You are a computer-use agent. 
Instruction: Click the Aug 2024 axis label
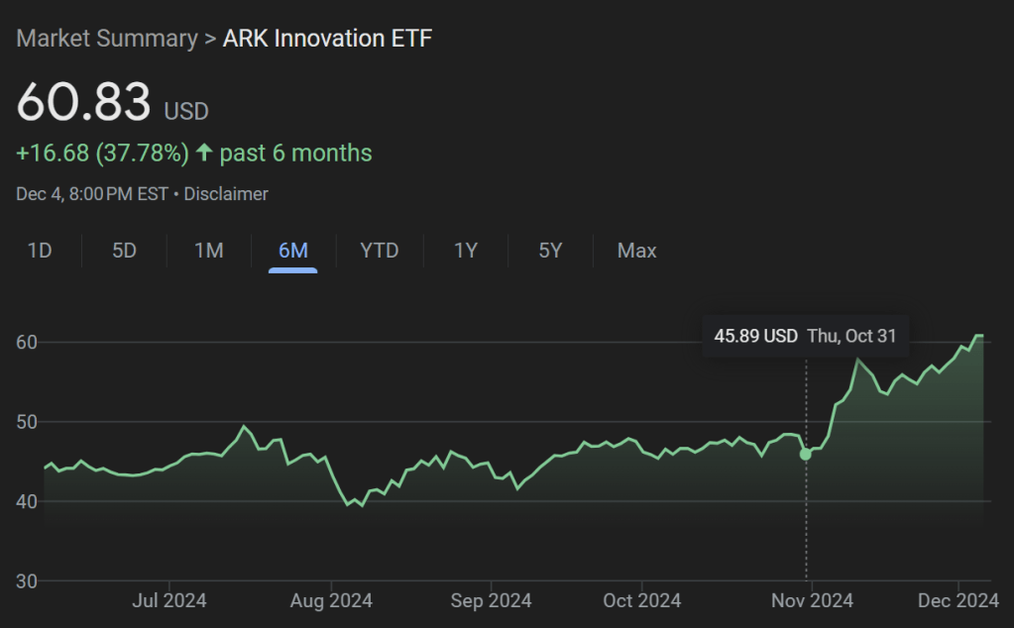[331, 600]
